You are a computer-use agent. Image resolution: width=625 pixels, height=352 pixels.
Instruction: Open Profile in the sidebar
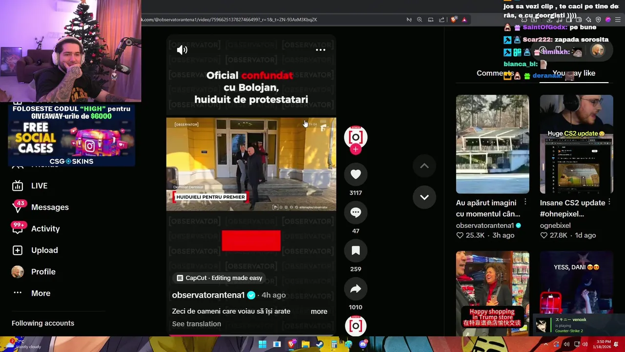click(x=43, y=272)
